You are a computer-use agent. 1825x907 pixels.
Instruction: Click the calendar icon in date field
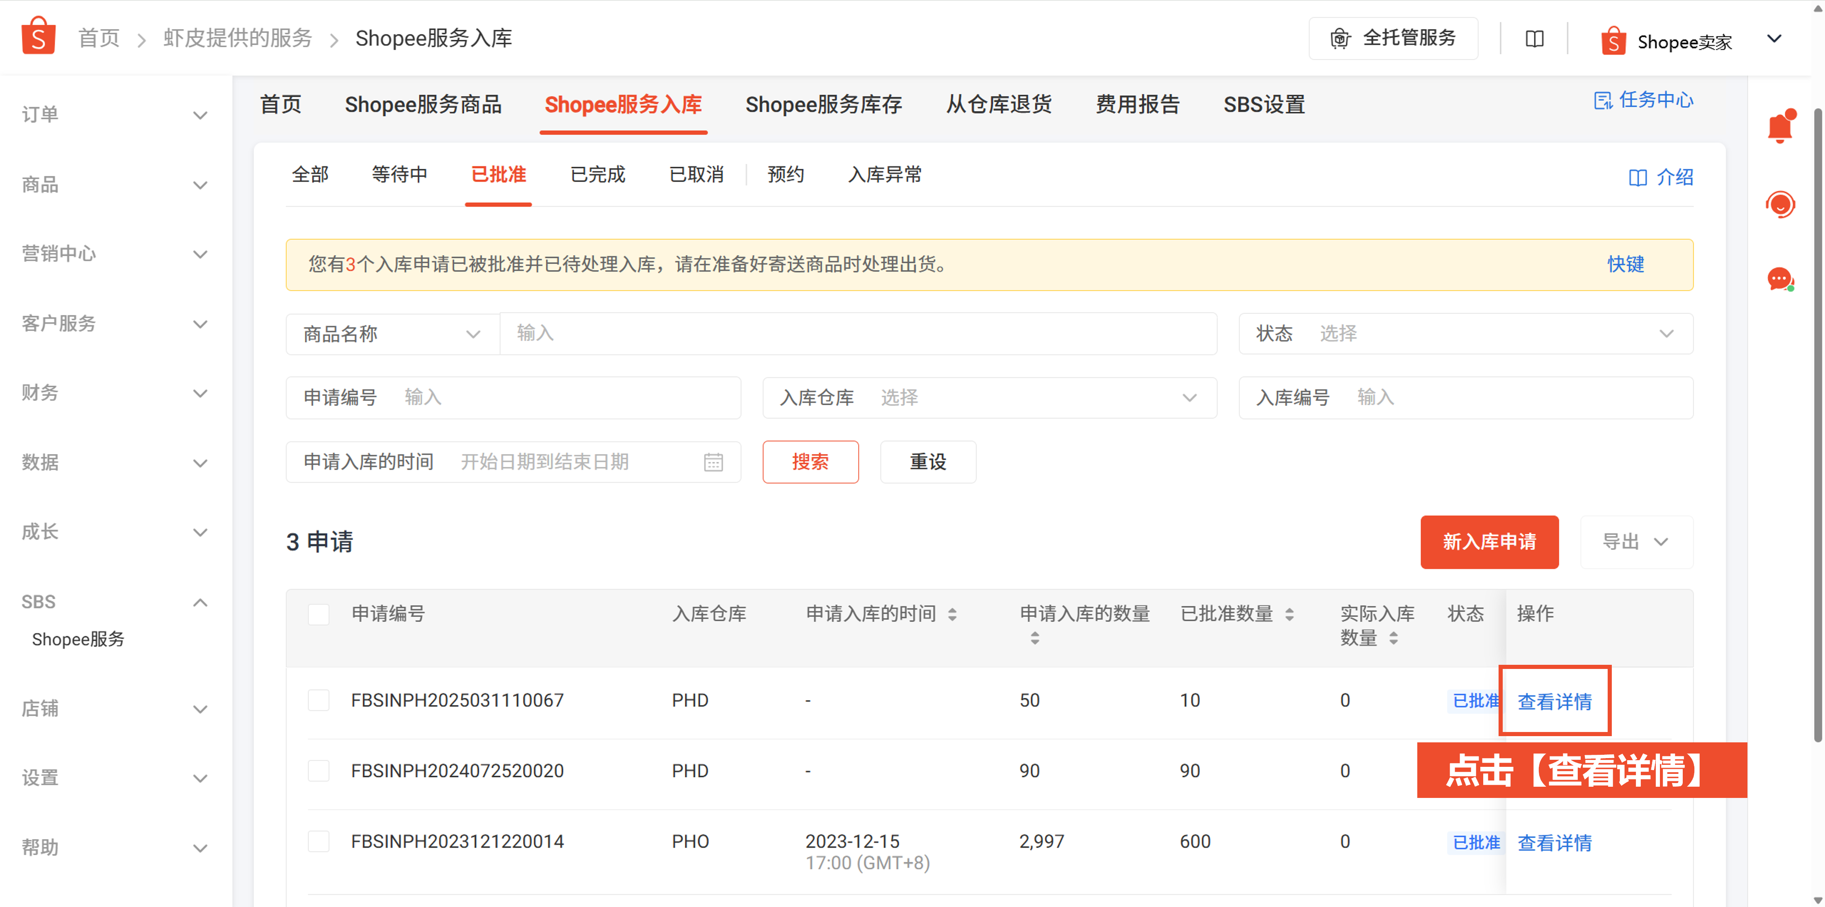click(713, 463)
